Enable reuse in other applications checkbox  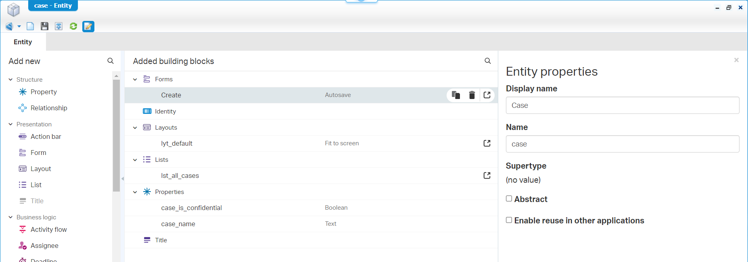(509, 220)
